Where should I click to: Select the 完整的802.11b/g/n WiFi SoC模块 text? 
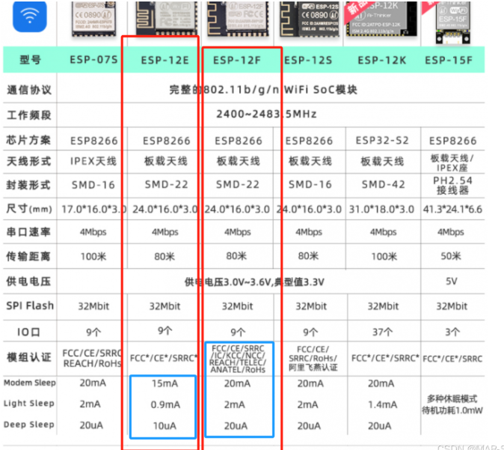[x=263, y=90]
